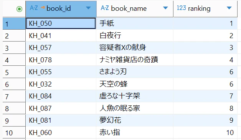Select row number 1 header
Screen dimensions: 241x140
(x=14, y=23)
